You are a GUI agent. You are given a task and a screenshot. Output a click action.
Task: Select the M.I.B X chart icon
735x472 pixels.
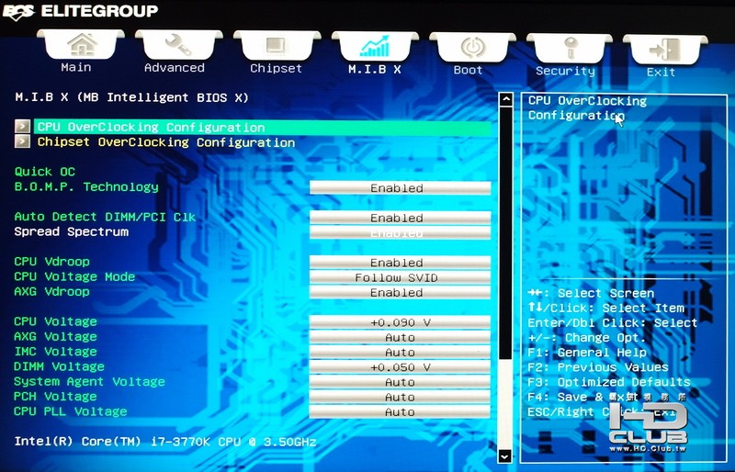click(375, 47)
